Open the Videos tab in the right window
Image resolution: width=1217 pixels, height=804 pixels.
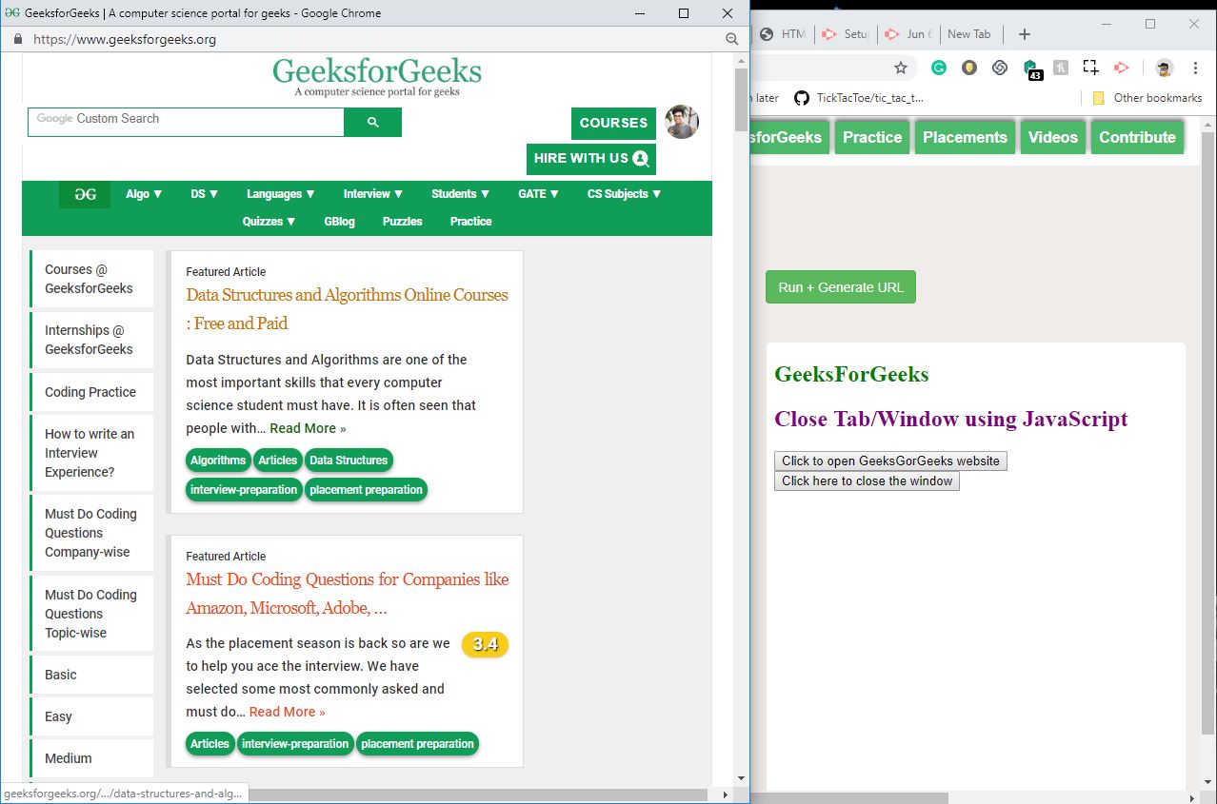[1053, 137]
